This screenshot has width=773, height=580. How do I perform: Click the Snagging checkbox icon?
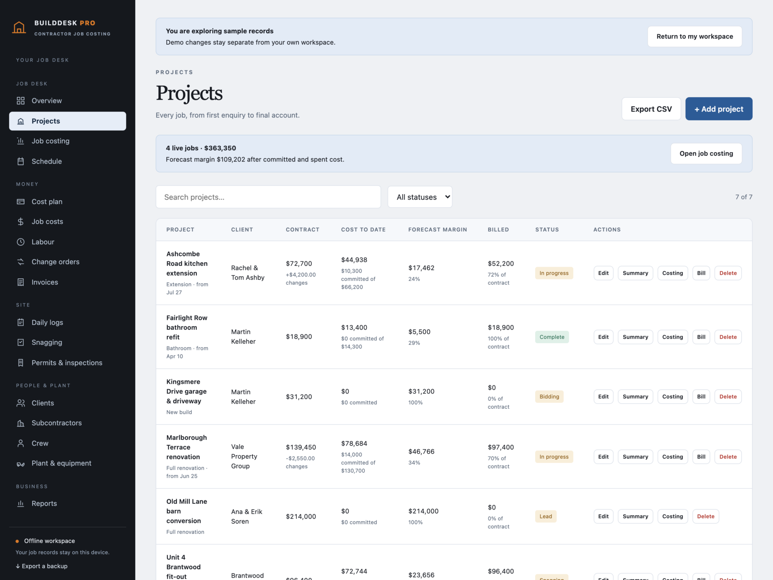[21, 342]
